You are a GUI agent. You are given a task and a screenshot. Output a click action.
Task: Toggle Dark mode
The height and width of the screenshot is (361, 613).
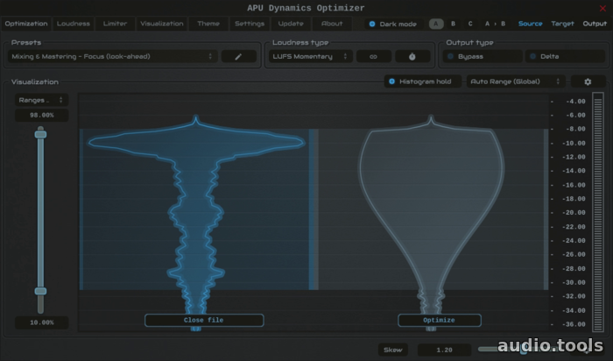(x=393, y=24)
